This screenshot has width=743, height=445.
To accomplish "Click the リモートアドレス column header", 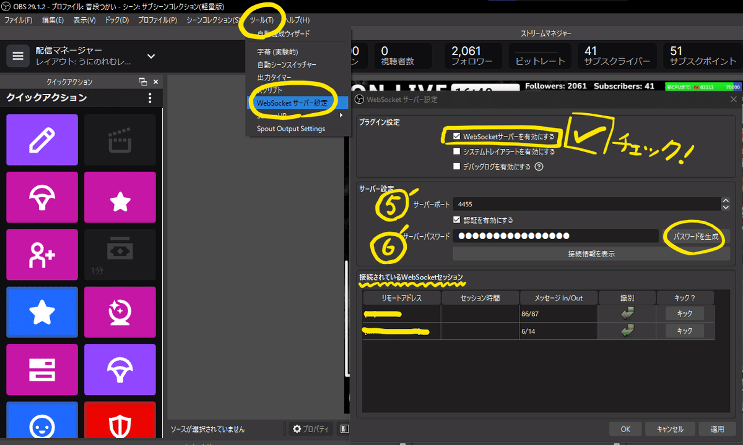I will pyautogui.click(x=402, y=298).
